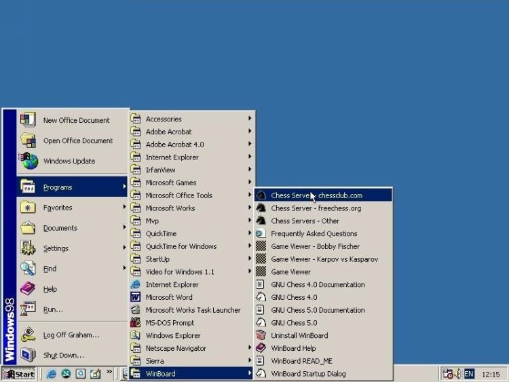509x382 pixels.
Task: Click the system clock showing 12:15
Action: pos(491,374)
